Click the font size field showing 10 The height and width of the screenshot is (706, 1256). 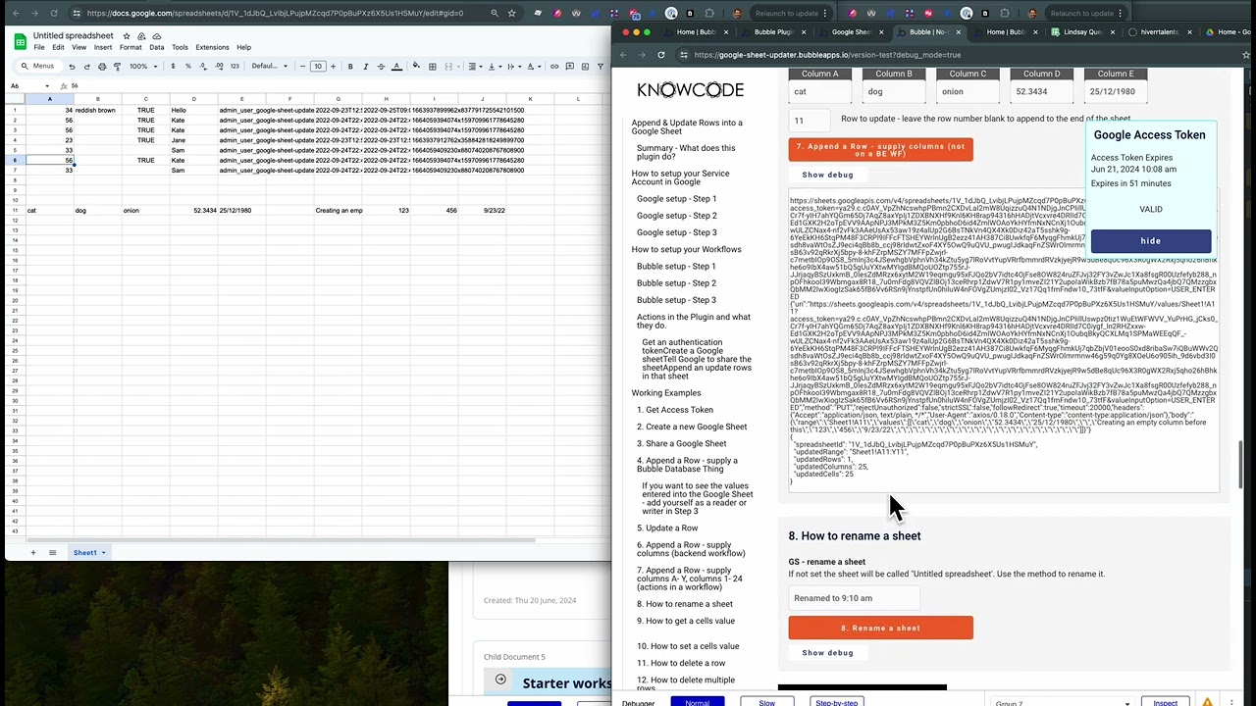tap(318, 67)
